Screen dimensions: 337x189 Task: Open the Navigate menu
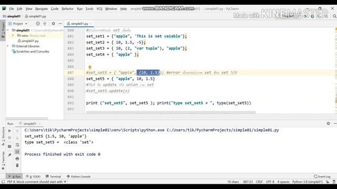[42, 9]
